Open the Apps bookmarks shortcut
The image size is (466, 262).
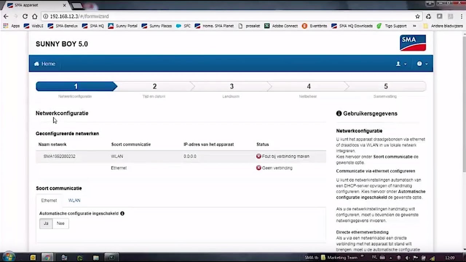click(11, 26)
